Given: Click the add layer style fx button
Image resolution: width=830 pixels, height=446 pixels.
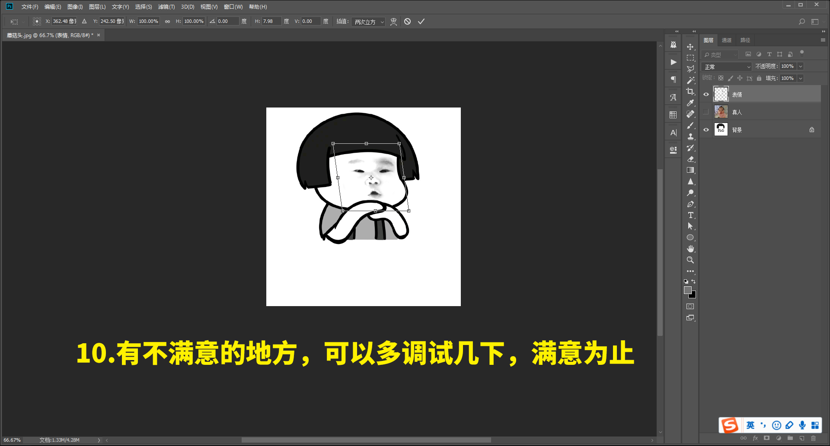Looking at the screenshot, I should pyautogui.click(x=755, y=438).
